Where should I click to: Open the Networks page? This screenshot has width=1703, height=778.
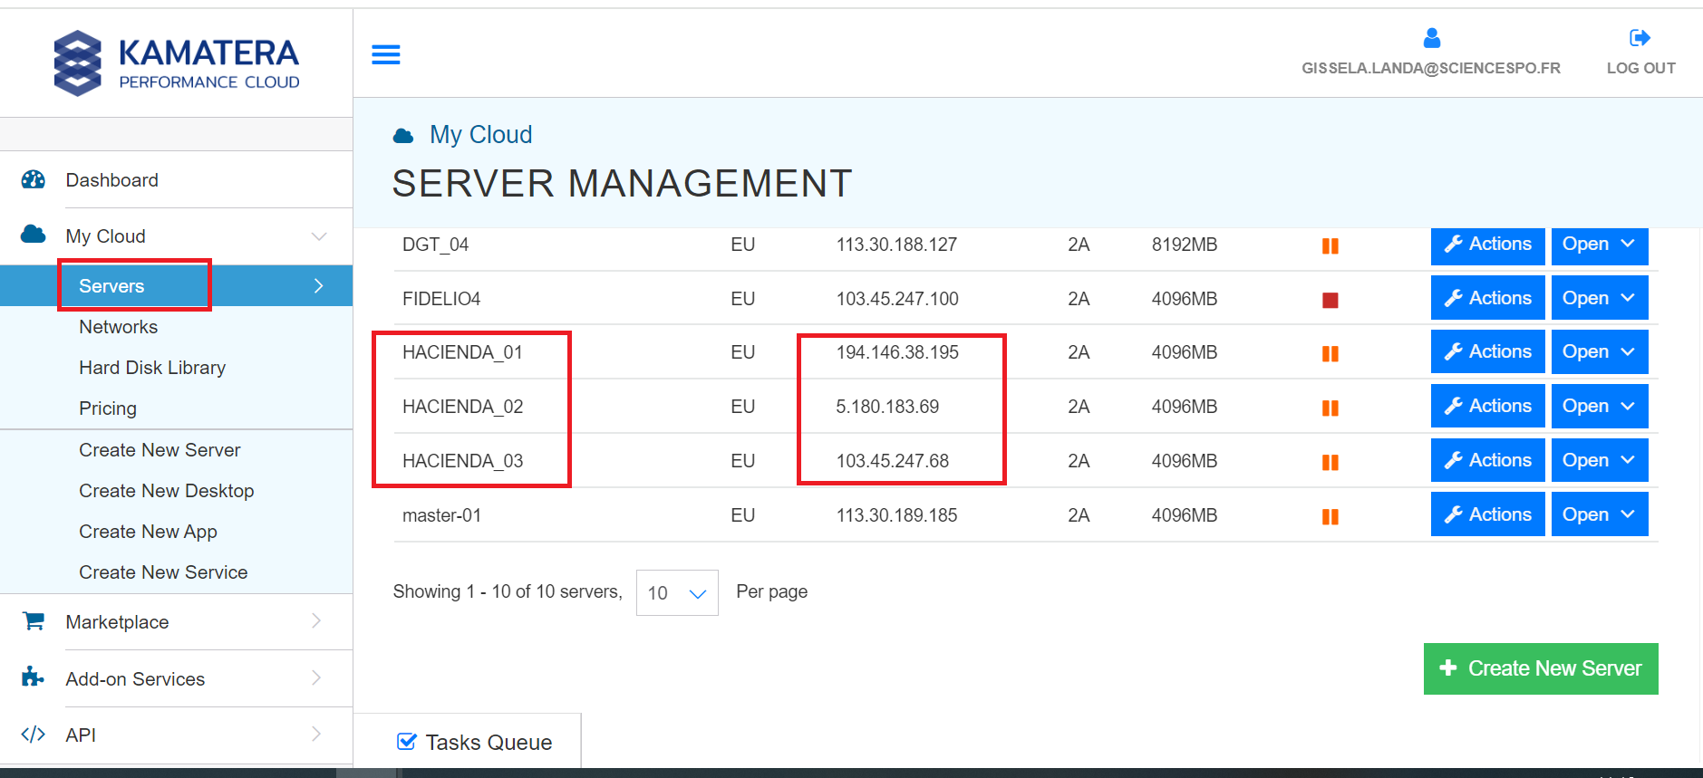pyautogui.click(x=119, y=327)
